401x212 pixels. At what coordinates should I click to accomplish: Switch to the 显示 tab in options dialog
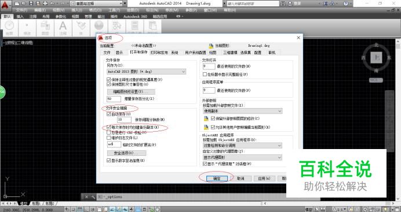click(x=119, y=53)
